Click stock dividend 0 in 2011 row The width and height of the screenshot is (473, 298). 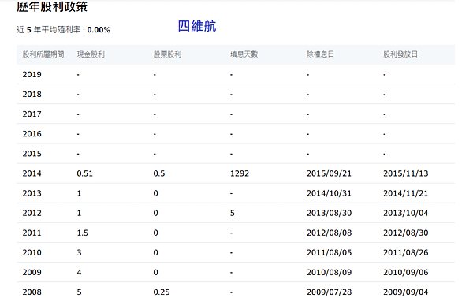(x=155, y=233)
